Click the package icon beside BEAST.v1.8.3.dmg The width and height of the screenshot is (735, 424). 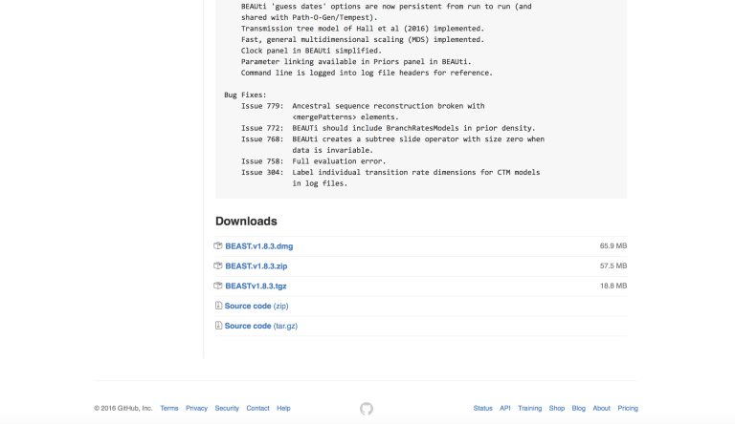click(218, 245)
